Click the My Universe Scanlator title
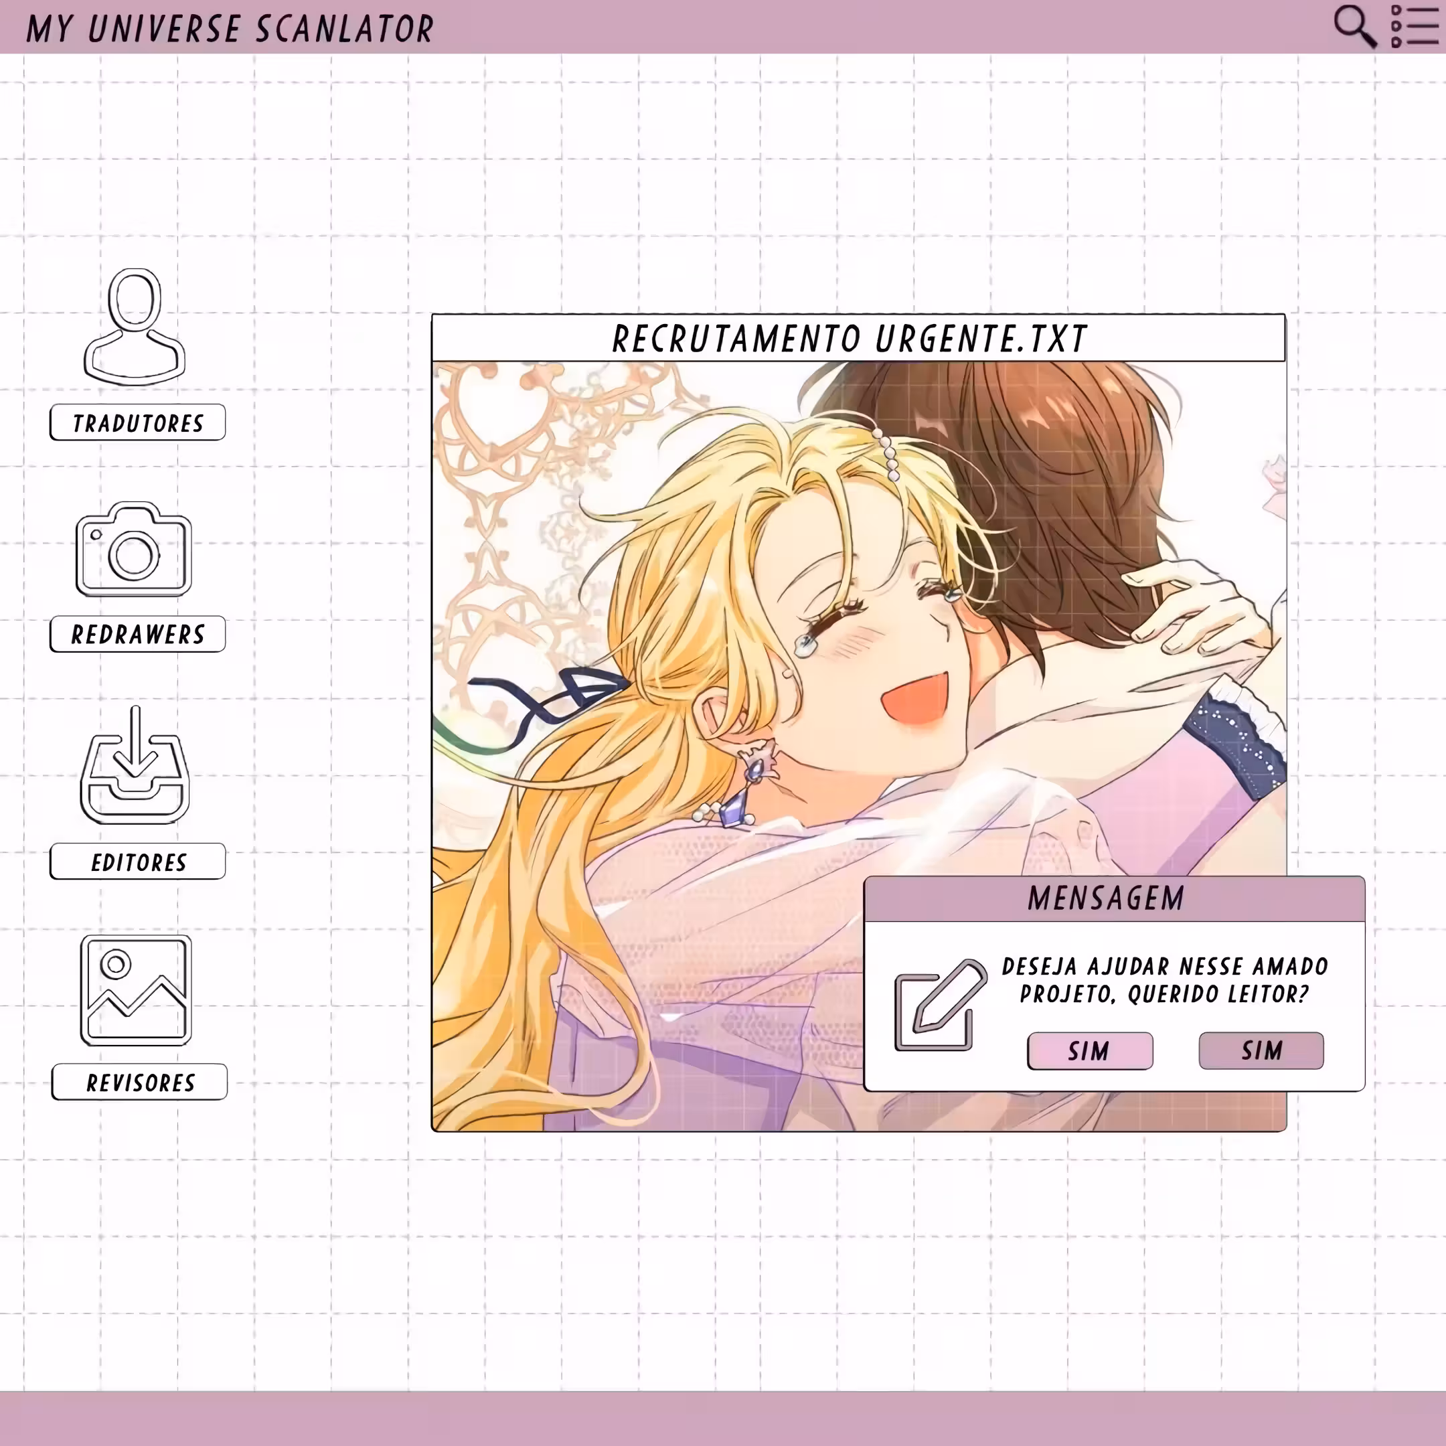Image resolution: width=1446 pixels, height=1446 pixels. click(230, 29)
